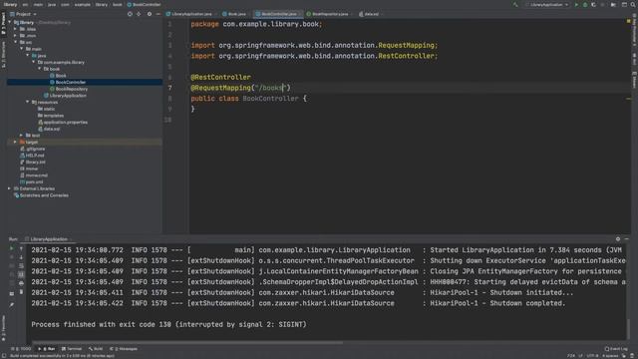Open Build tool window
This screenshot has width=638, height=359.
pyautogui.click(x=96, y=349)
